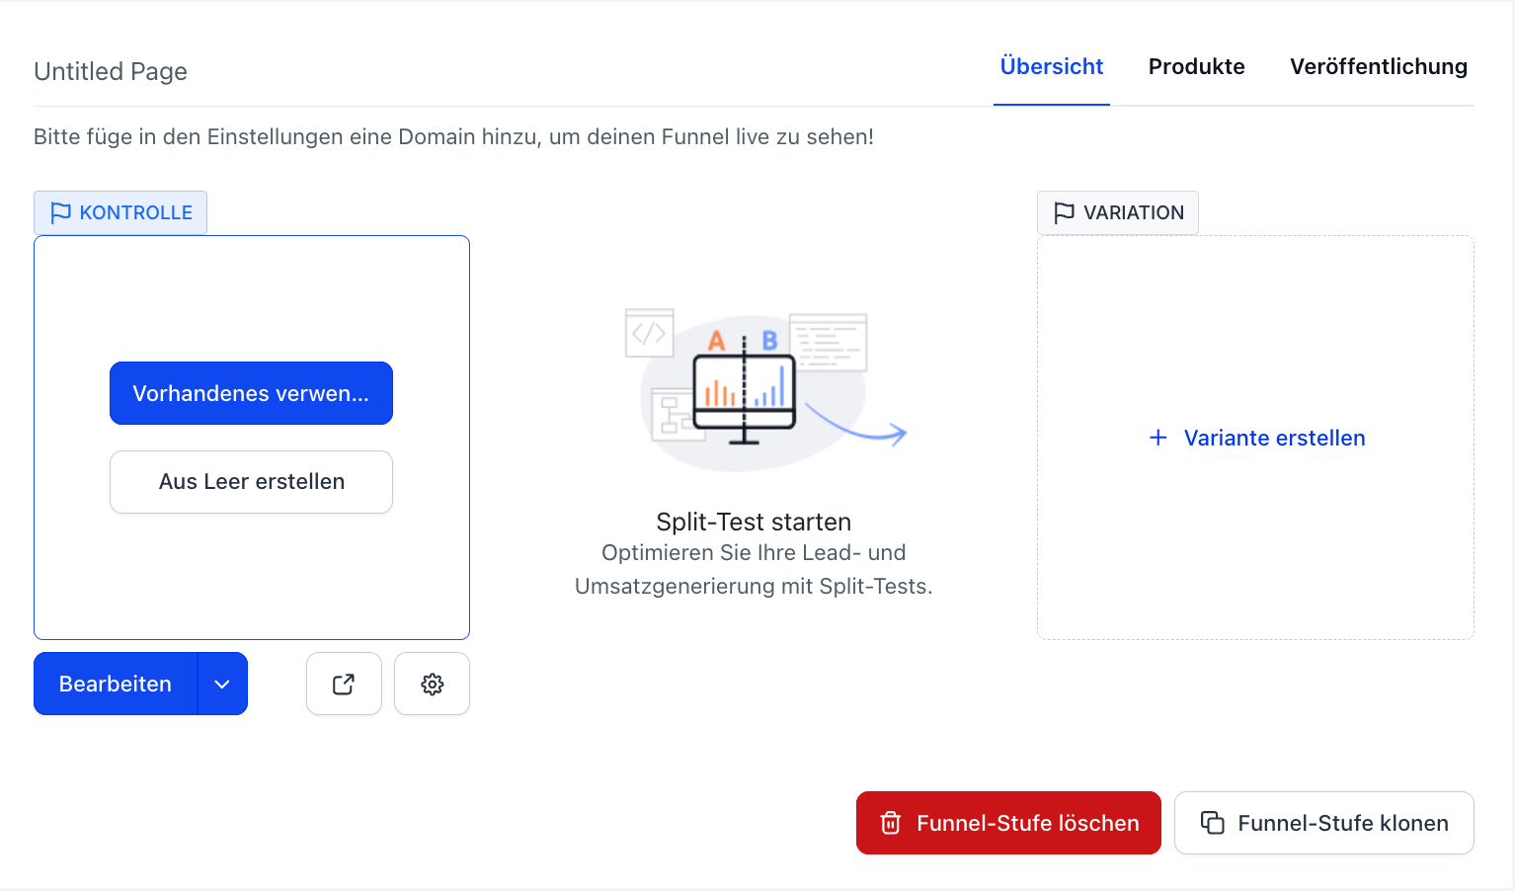The image size is (1515, 891).
Task: Click the flag icon beside VARIATION
Action: 1065,212
